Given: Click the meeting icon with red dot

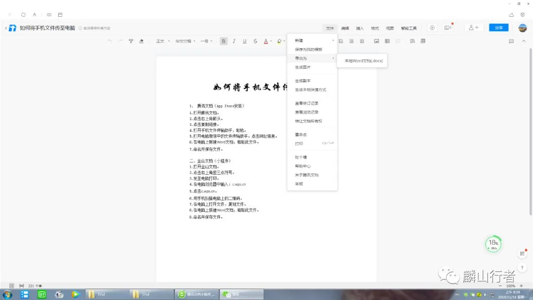Looking at the screenshot, I should pos(448,28).
